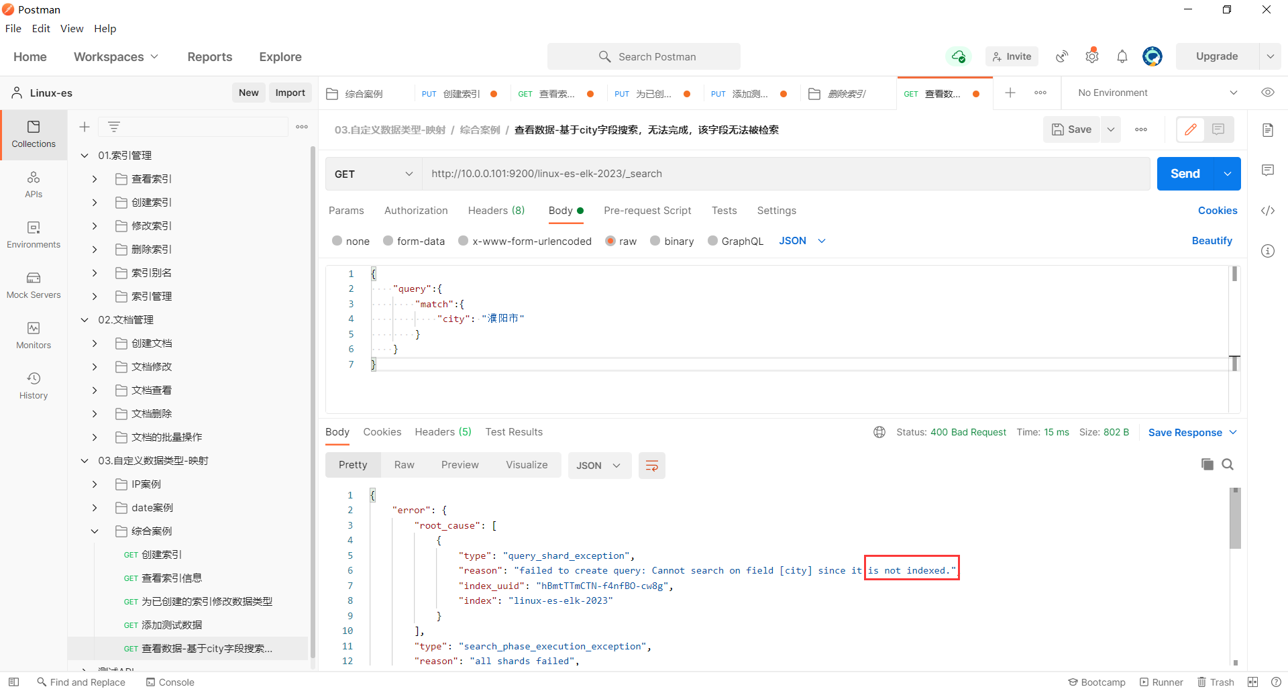Open the Environments sidebar panel

click(34, 235)
